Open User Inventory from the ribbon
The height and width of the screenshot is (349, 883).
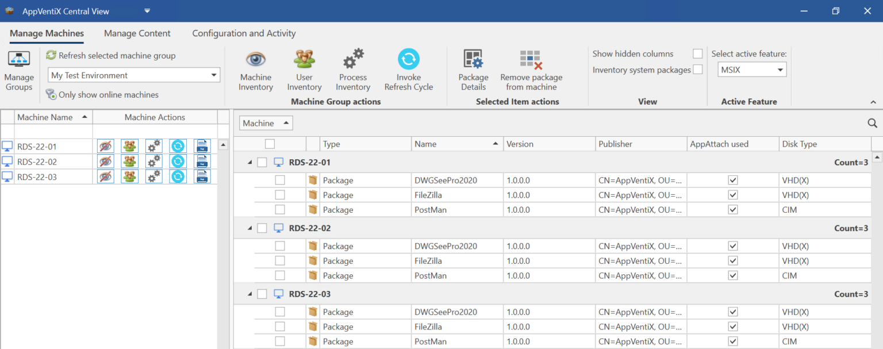click(304, 69)
